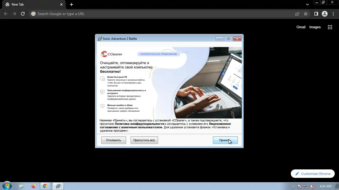Open the Политика конфиденциальности link

[x=139, y=124]
